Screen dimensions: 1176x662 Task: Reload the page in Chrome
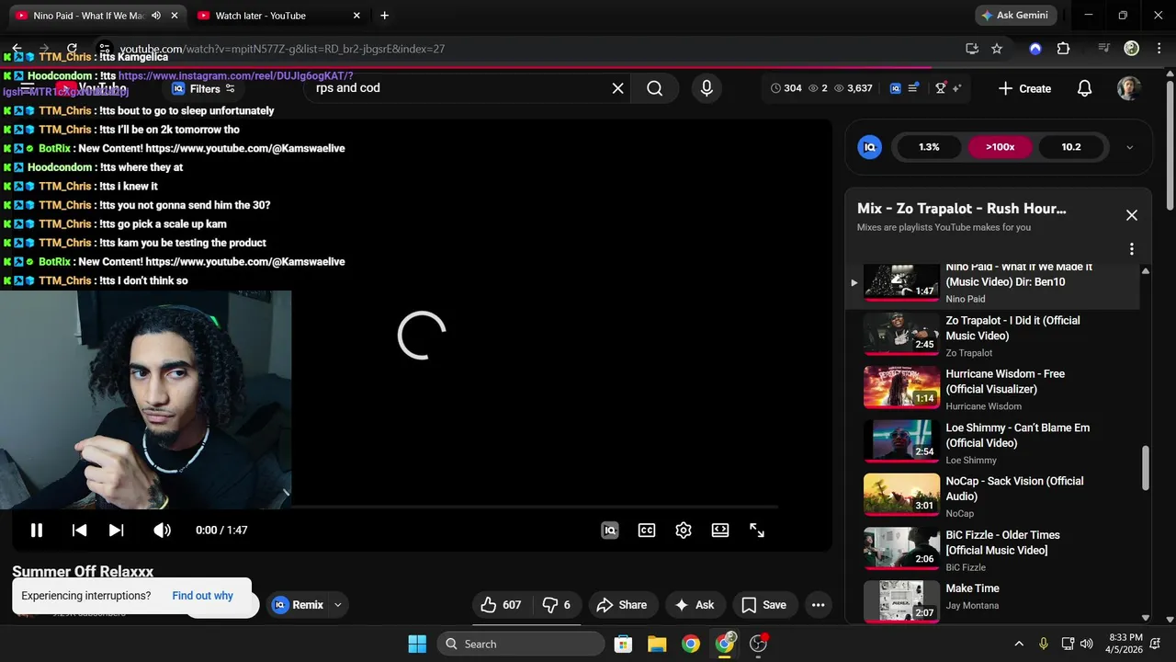point(72,49)
